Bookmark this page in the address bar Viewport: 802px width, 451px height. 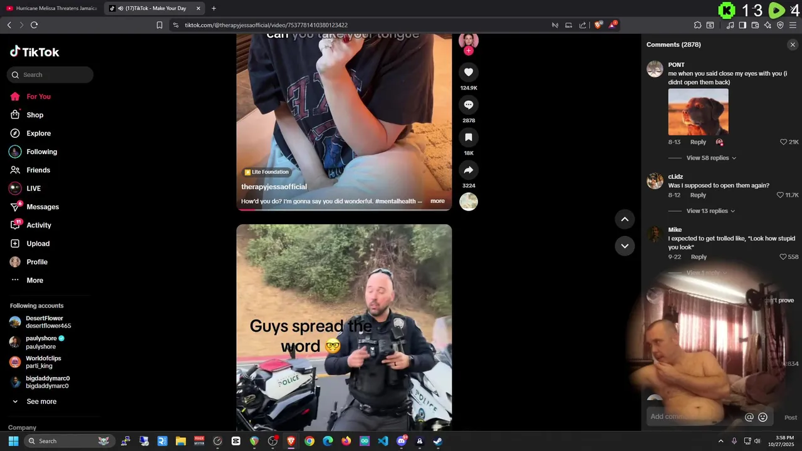[x=159, y=25]
